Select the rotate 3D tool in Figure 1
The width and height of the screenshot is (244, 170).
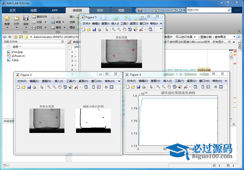pos(130,30)
